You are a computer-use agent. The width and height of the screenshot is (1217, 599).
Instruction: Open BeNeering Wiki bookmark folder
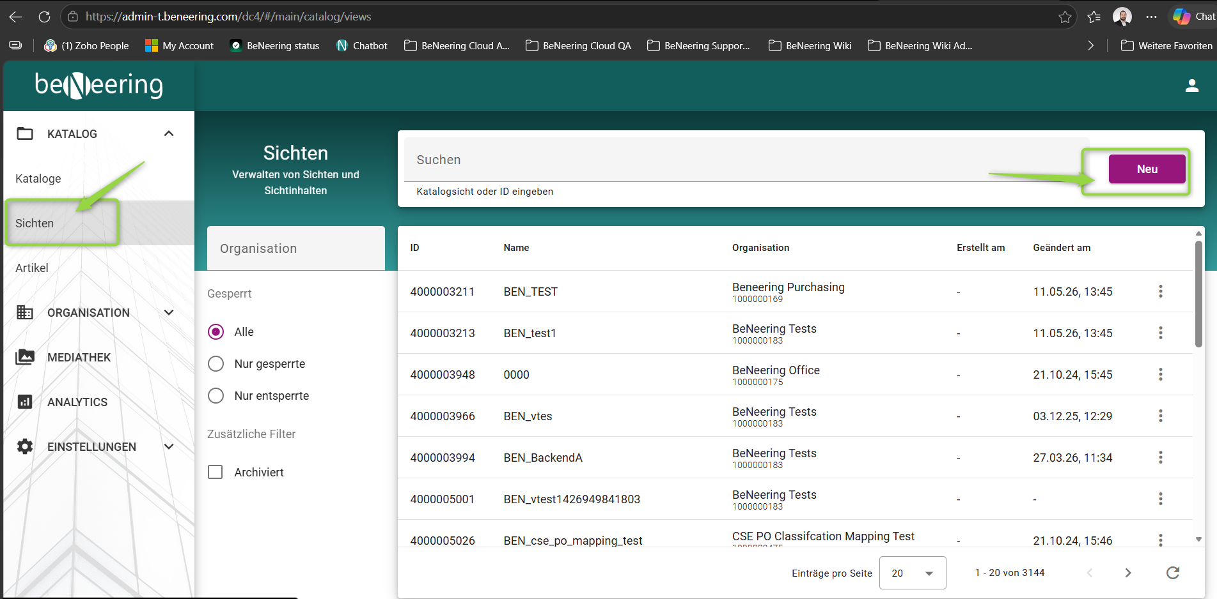(x=810, y=45)
